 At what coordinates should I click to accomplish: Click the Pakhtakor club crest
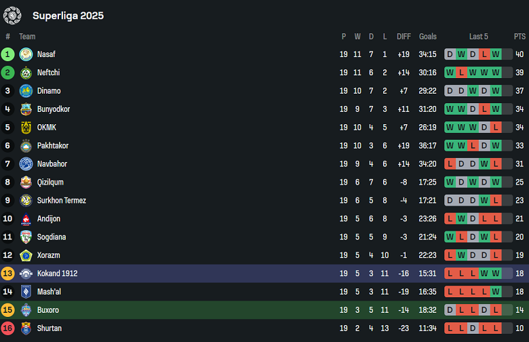coord(26,146)
